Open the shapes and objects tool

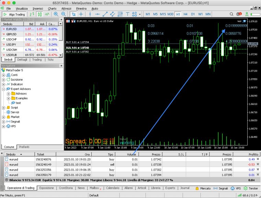pos(134,14)
